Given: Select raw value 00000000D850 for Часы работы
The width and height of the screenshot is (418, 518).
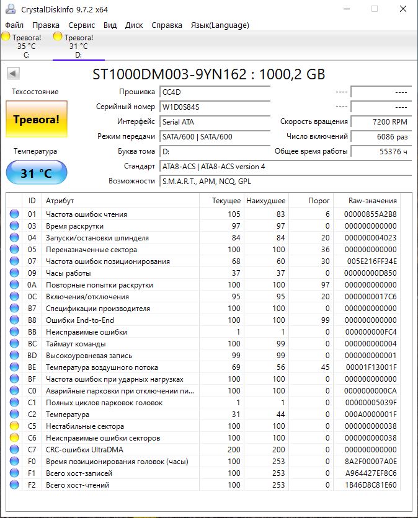Looking at the screenshot, I should point(370,273).
